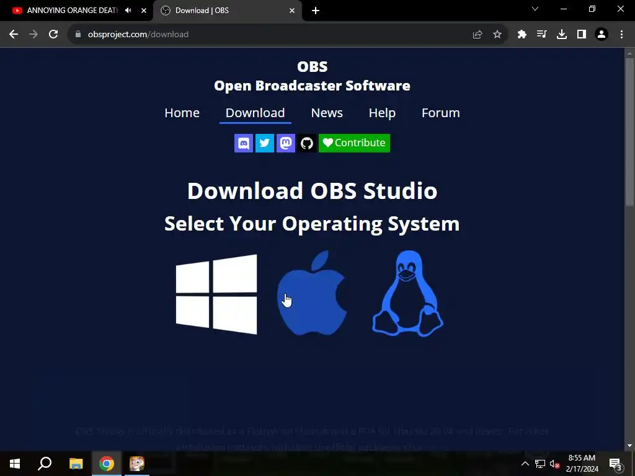Image resolution: width=635 pixels, height=476 pixels.
Task: Click the scrollbar down arrow
Action: click(629, 446)
